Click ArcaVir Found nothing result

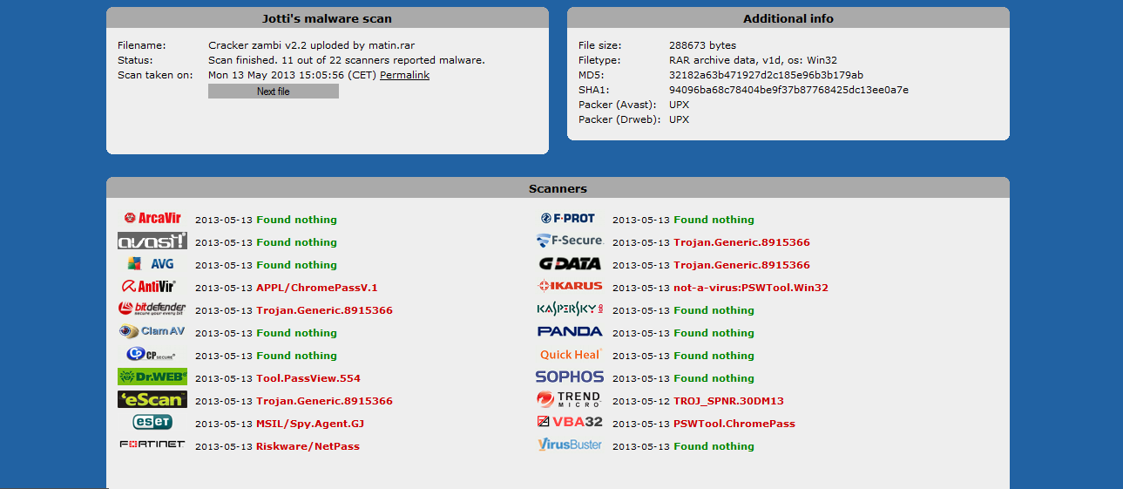[x=296, y=220]
